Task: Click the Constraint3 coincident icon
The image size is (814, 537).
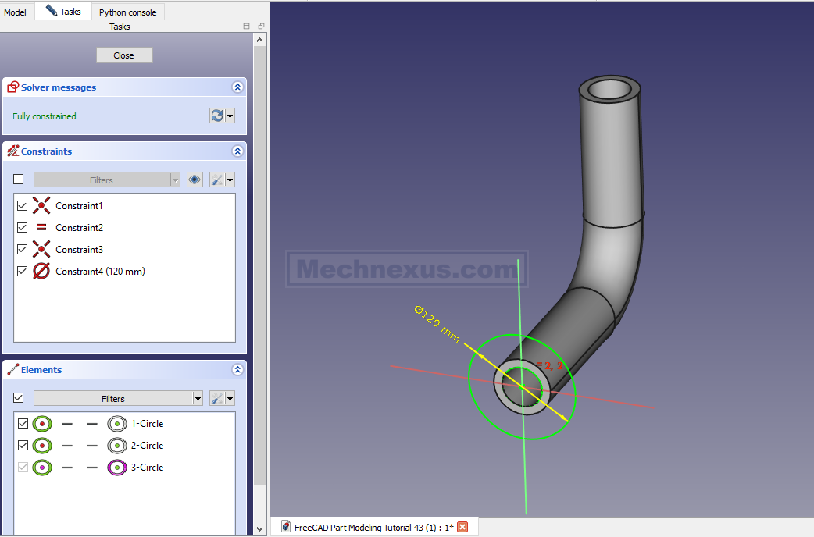Action: tap(41, 249)
